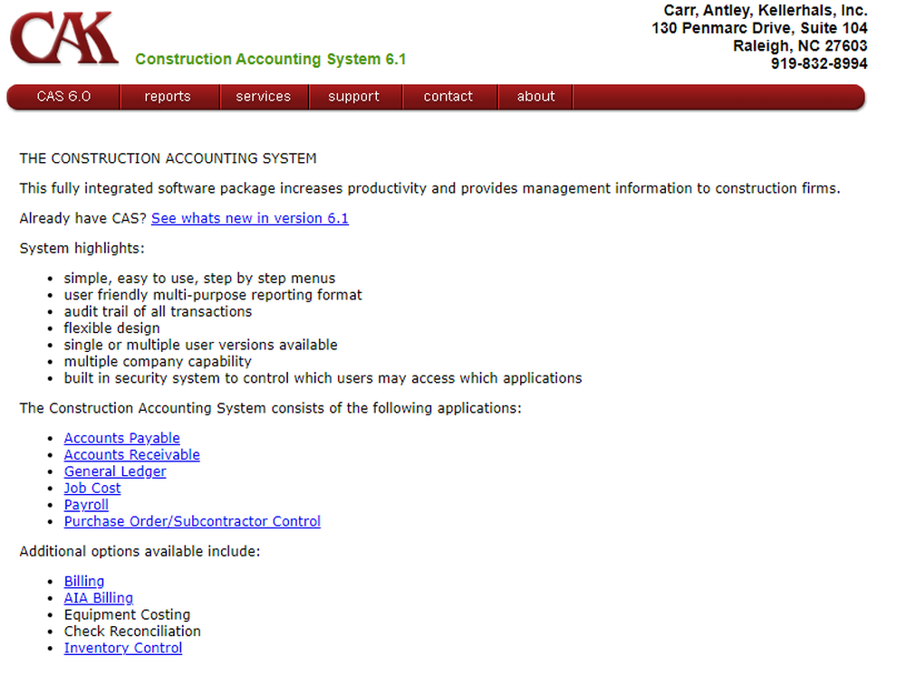Click the 'Additional options available include:' text
This screenshot has height=675, width=906.
pos(140,551)
